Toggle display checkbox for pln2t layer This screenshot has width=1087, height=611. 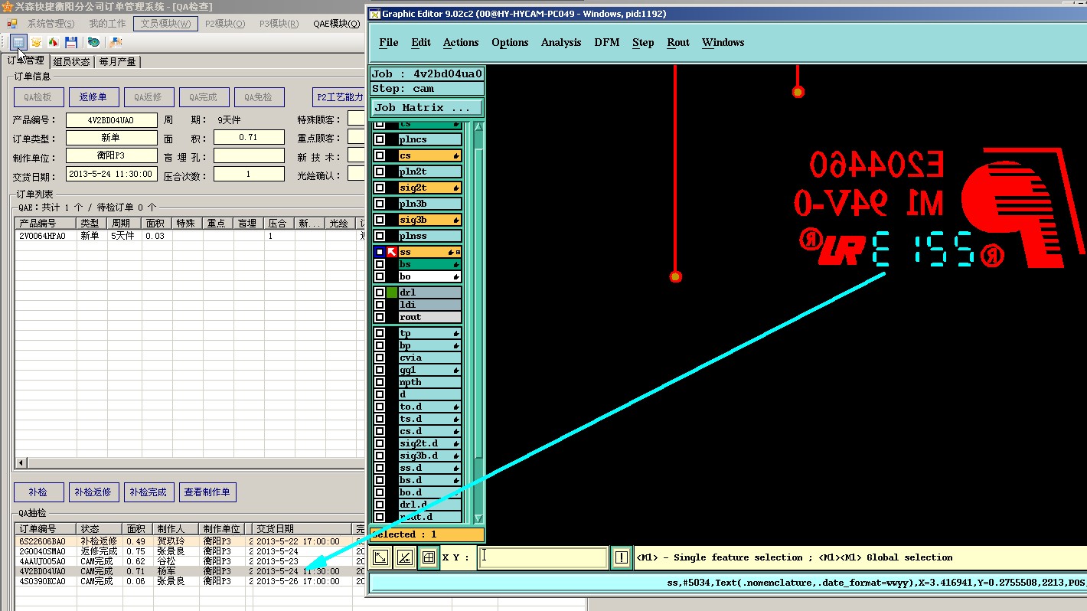(x=380, y=172)
